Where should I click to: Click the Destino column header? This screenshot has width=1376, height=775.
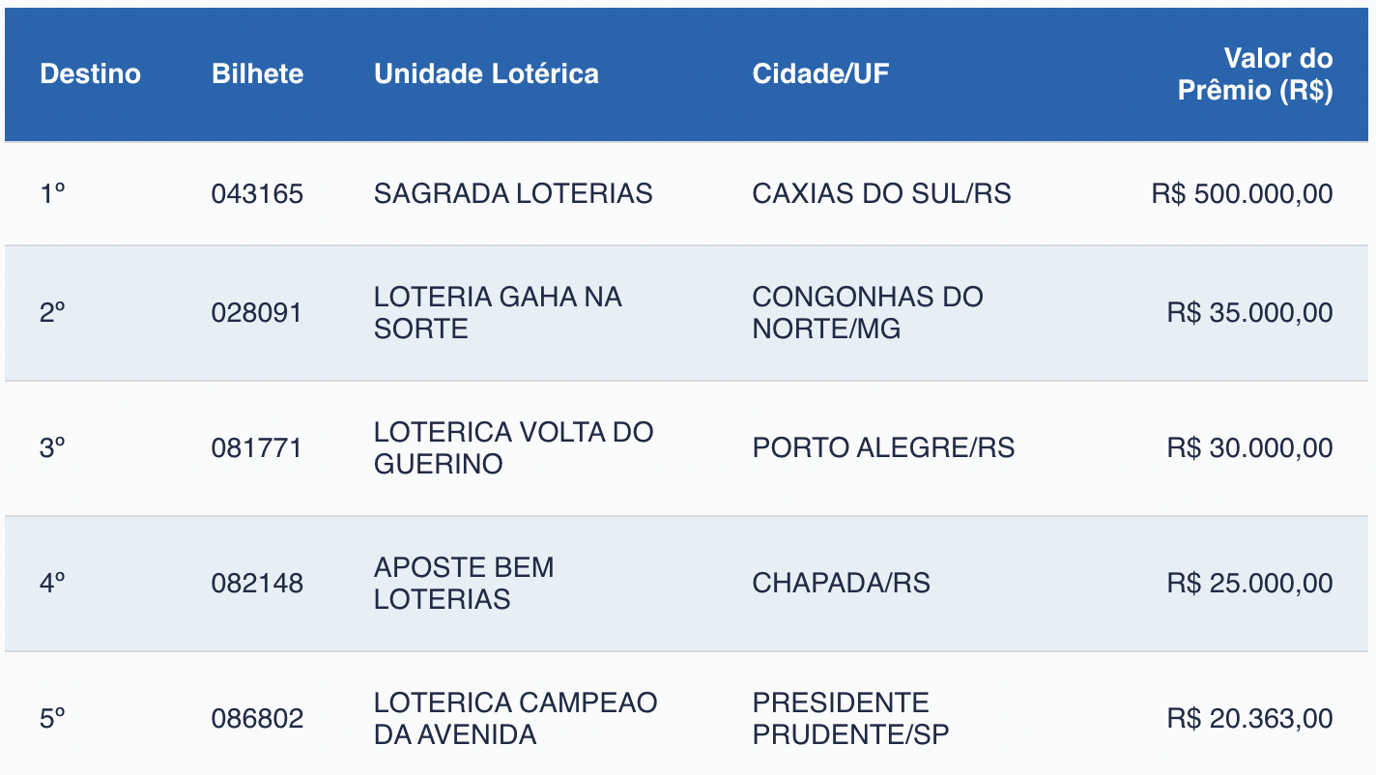[x=90, y=74]
